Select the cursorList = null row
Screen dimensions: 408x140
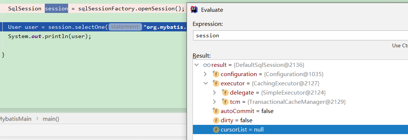tap(301, 130)
